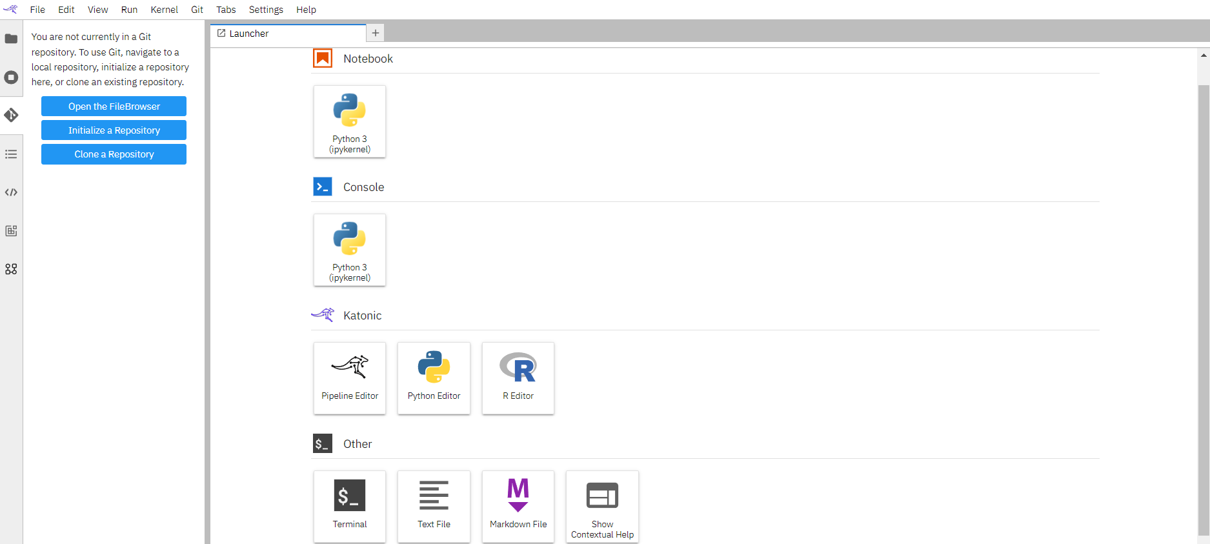Open the Git menu

pos(197,10)
